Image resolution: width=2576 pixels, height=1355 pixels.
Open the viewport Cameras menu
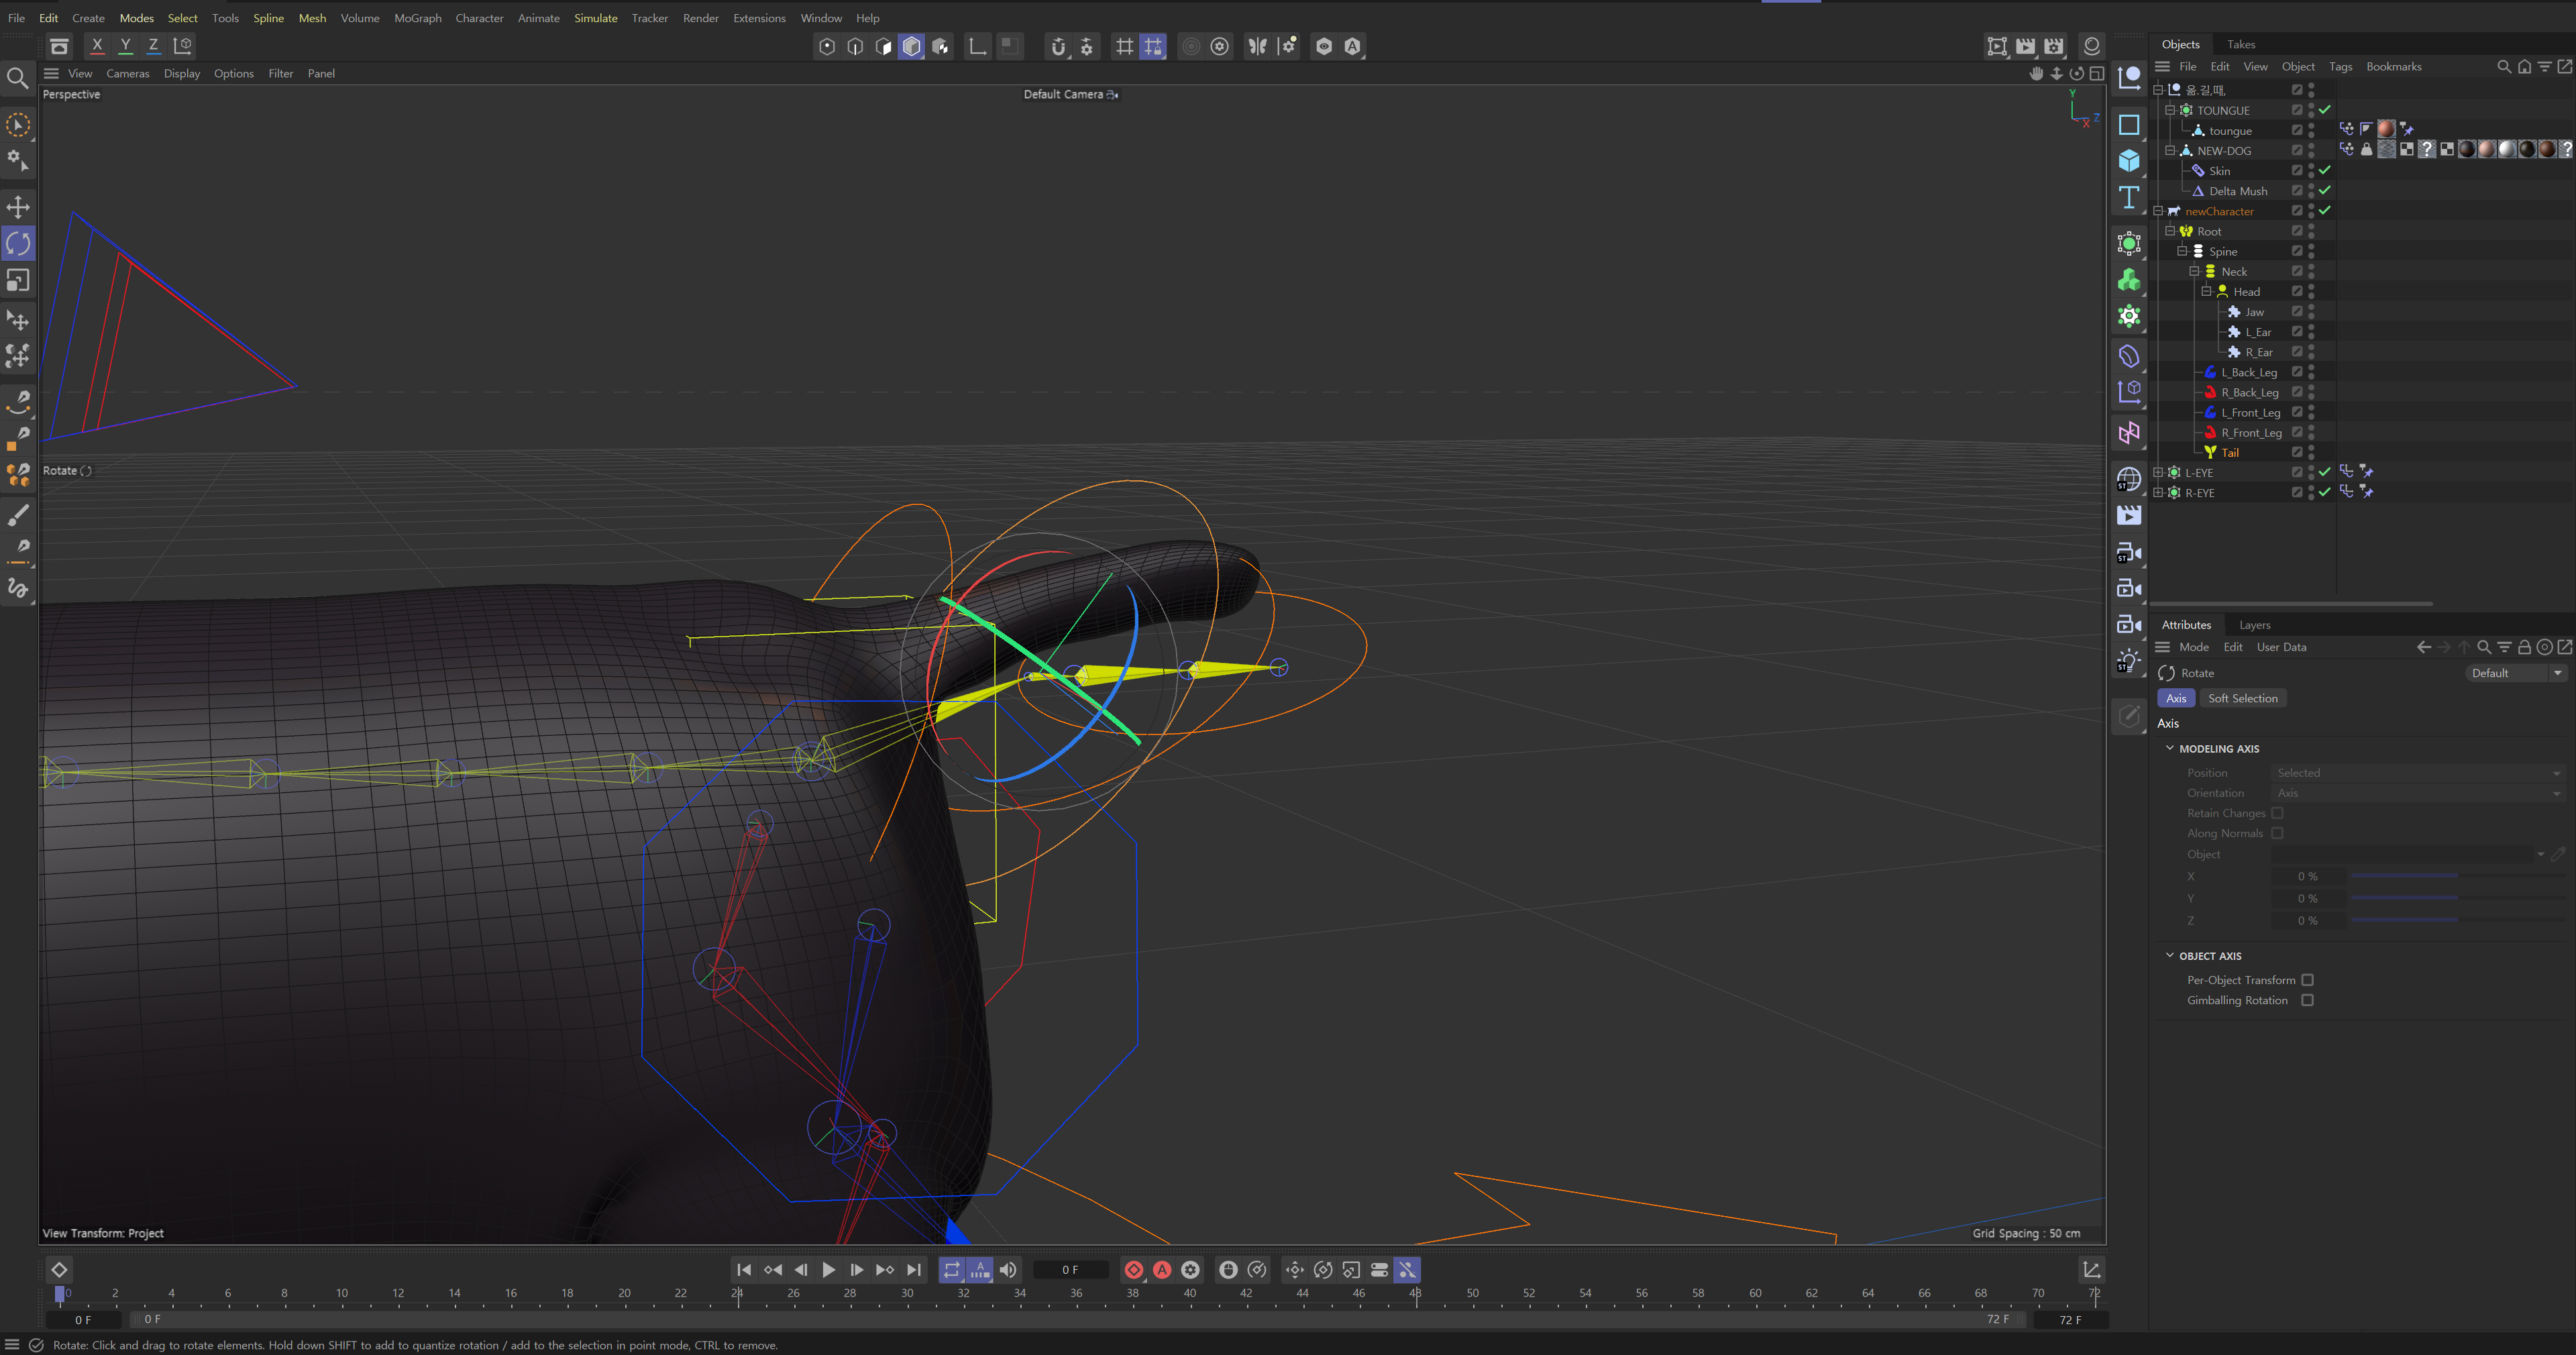click(x=128, y=73)
